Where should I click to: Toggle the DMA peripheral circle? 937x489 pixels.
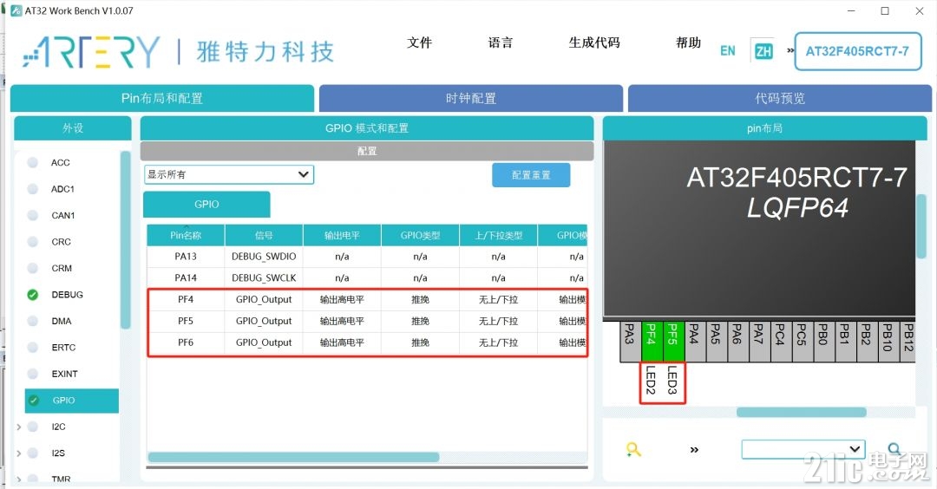tap(33, 321)
